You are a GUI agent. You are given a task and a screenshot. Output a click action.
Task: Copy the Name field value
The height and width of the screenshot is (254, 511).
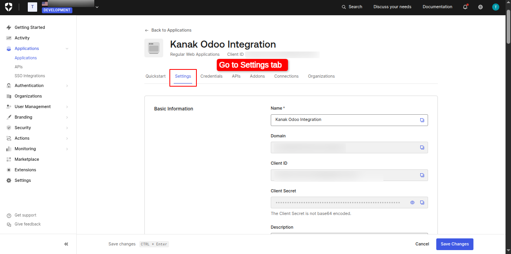(x=422, y=120)
